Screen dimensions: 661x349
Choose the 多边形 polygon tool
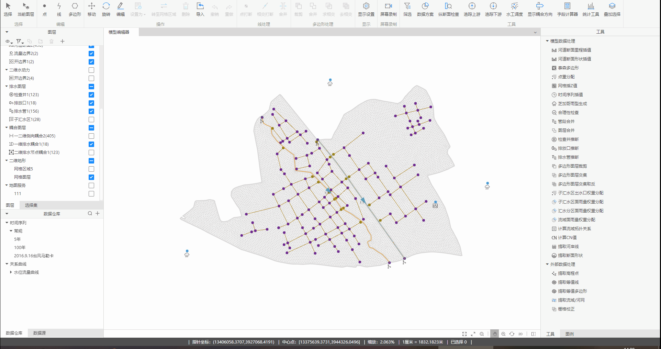point(75,10)
